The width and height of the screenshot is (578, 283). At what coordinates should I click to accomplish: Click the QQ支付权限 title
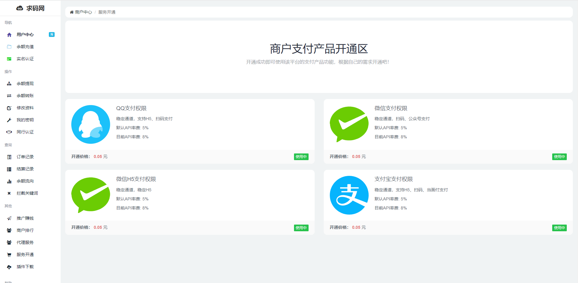(x=131, y=108)
